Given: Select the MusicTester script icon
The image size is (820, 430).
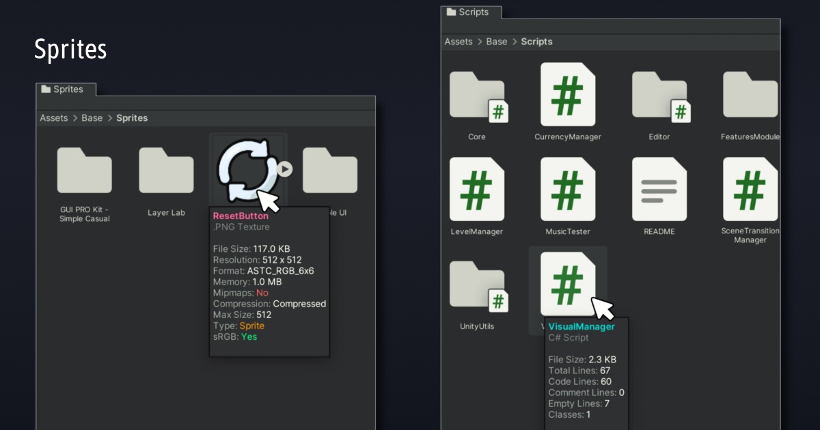Looking at the screenshot, I should 568,190.
